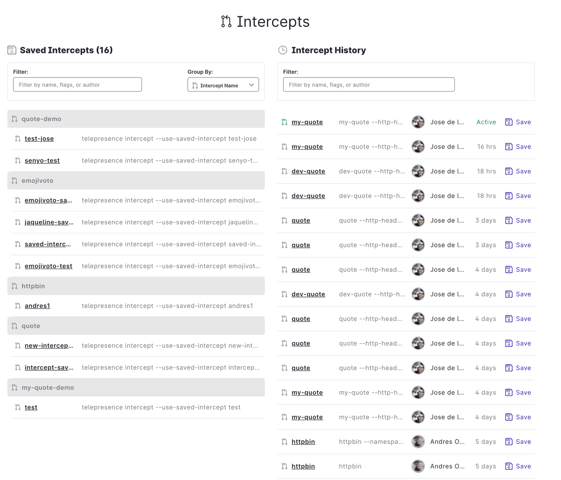This screenshot has width=561, height=480.
Task: Click the green active intercept icon
Action: (x=284, y=122)
